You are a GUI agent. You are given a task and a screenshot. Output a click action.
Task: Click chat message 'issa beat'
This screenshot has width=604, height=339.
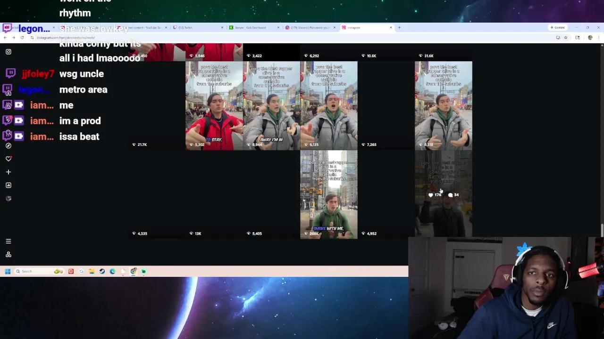click(79, 137)
